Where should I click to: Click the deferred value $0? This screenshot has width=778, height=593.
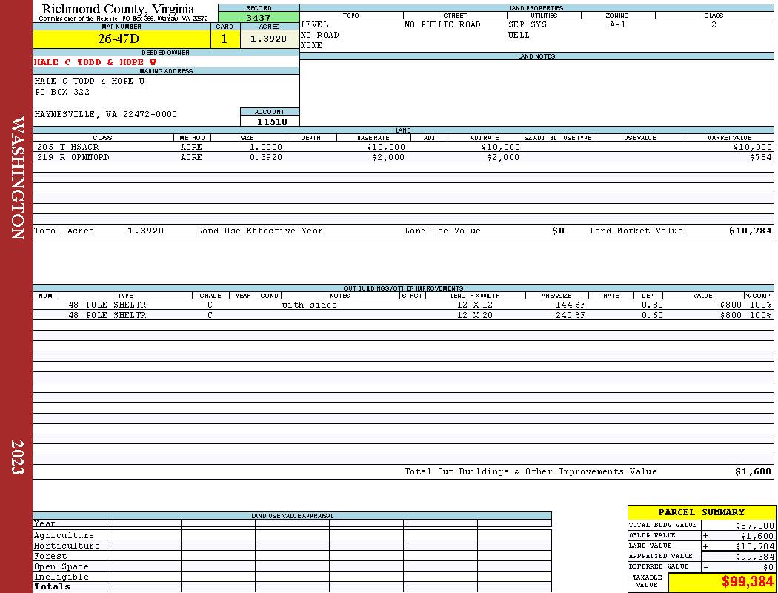coord(768,567)
